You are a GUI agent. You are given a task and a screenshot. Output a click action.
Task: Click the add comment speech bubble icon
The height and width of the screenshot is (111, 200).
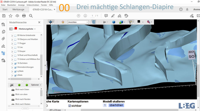(106, 16)
